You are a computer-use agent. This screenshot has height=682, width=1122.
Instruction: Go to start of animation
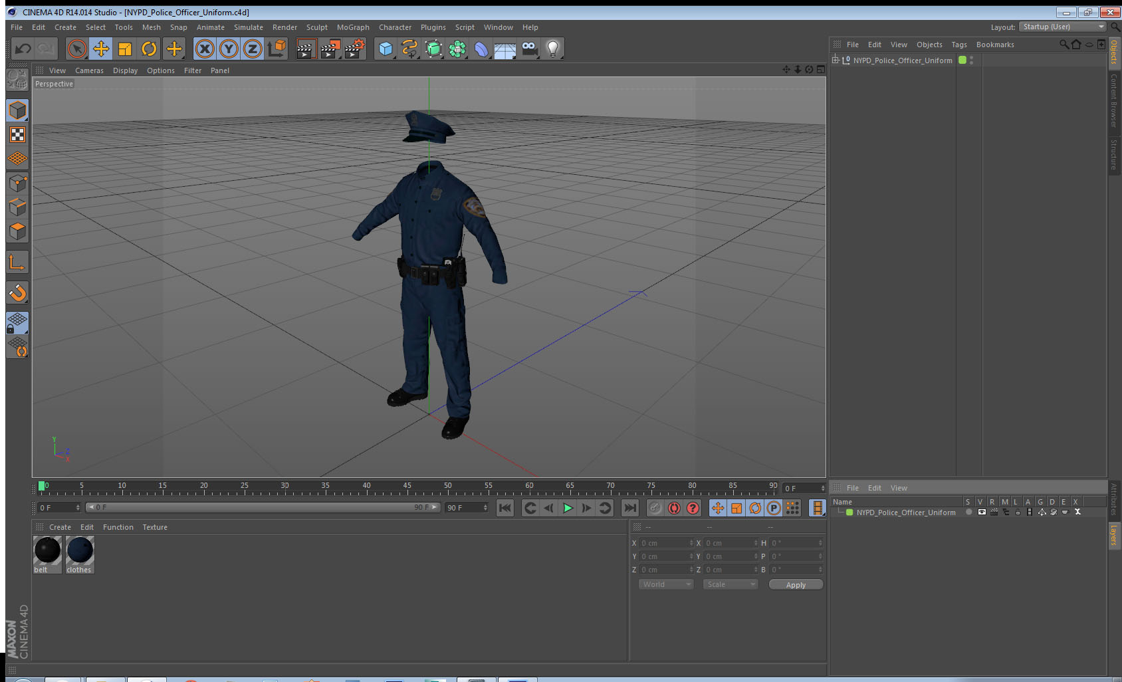[505, 508]
